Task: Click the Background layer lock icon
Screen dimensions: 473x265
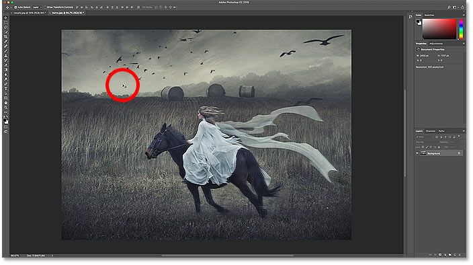Action: click(x=459, y=153)
